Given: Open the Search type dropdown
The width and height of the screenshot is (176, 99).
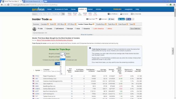Looking at the screenshot, I should tap(35, 14).
